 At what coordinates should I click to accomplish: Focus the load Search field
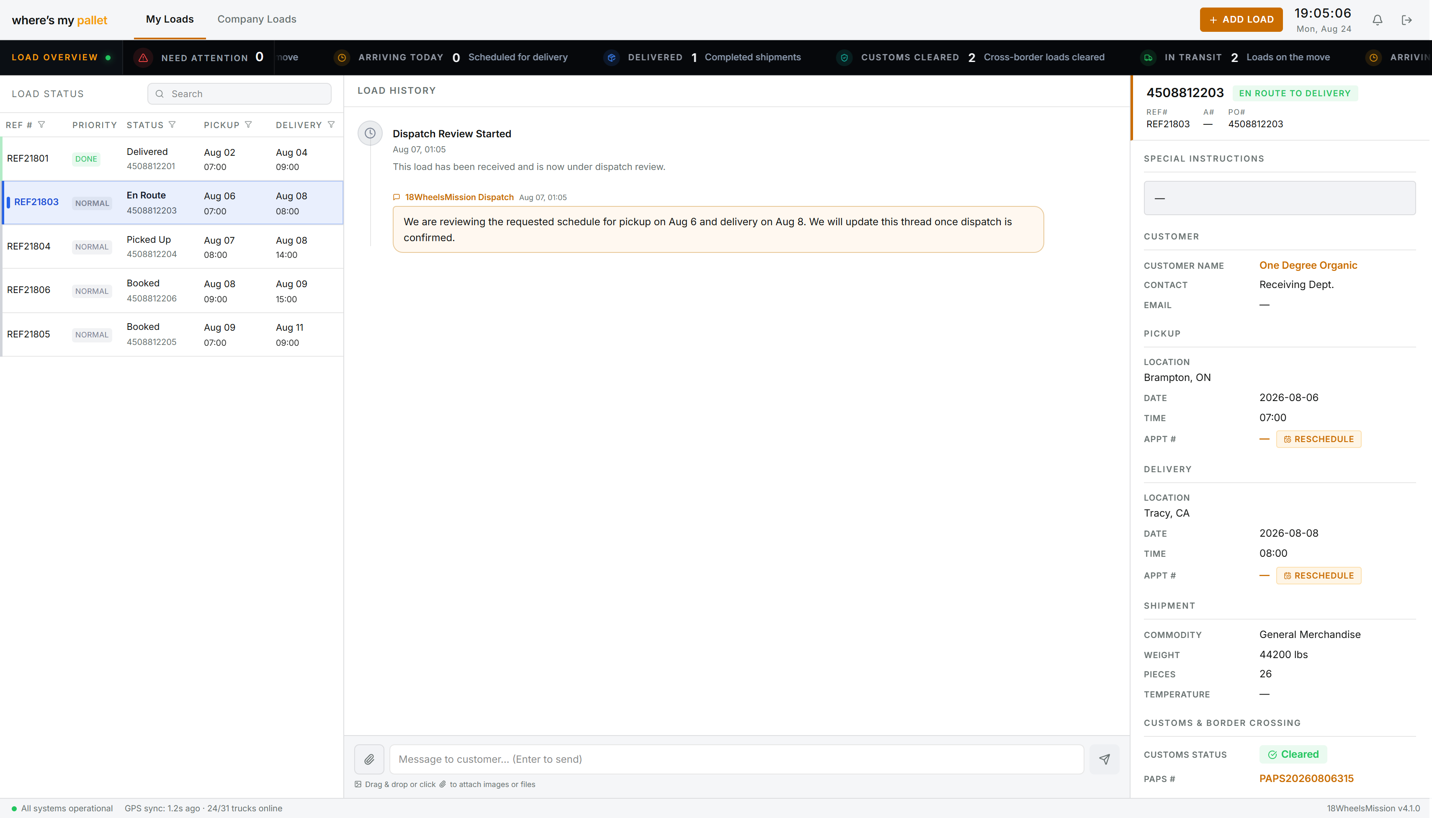click(x=240, y=94)
